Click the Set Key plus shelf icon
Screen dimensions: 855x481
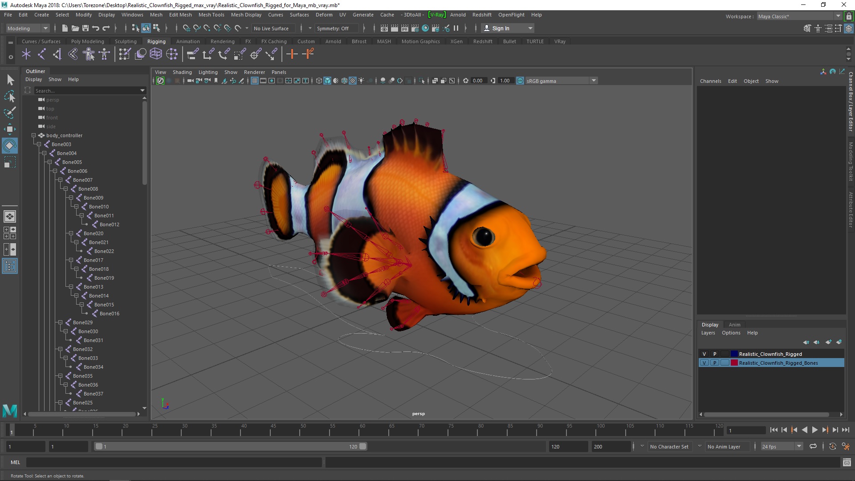(292, 54)
